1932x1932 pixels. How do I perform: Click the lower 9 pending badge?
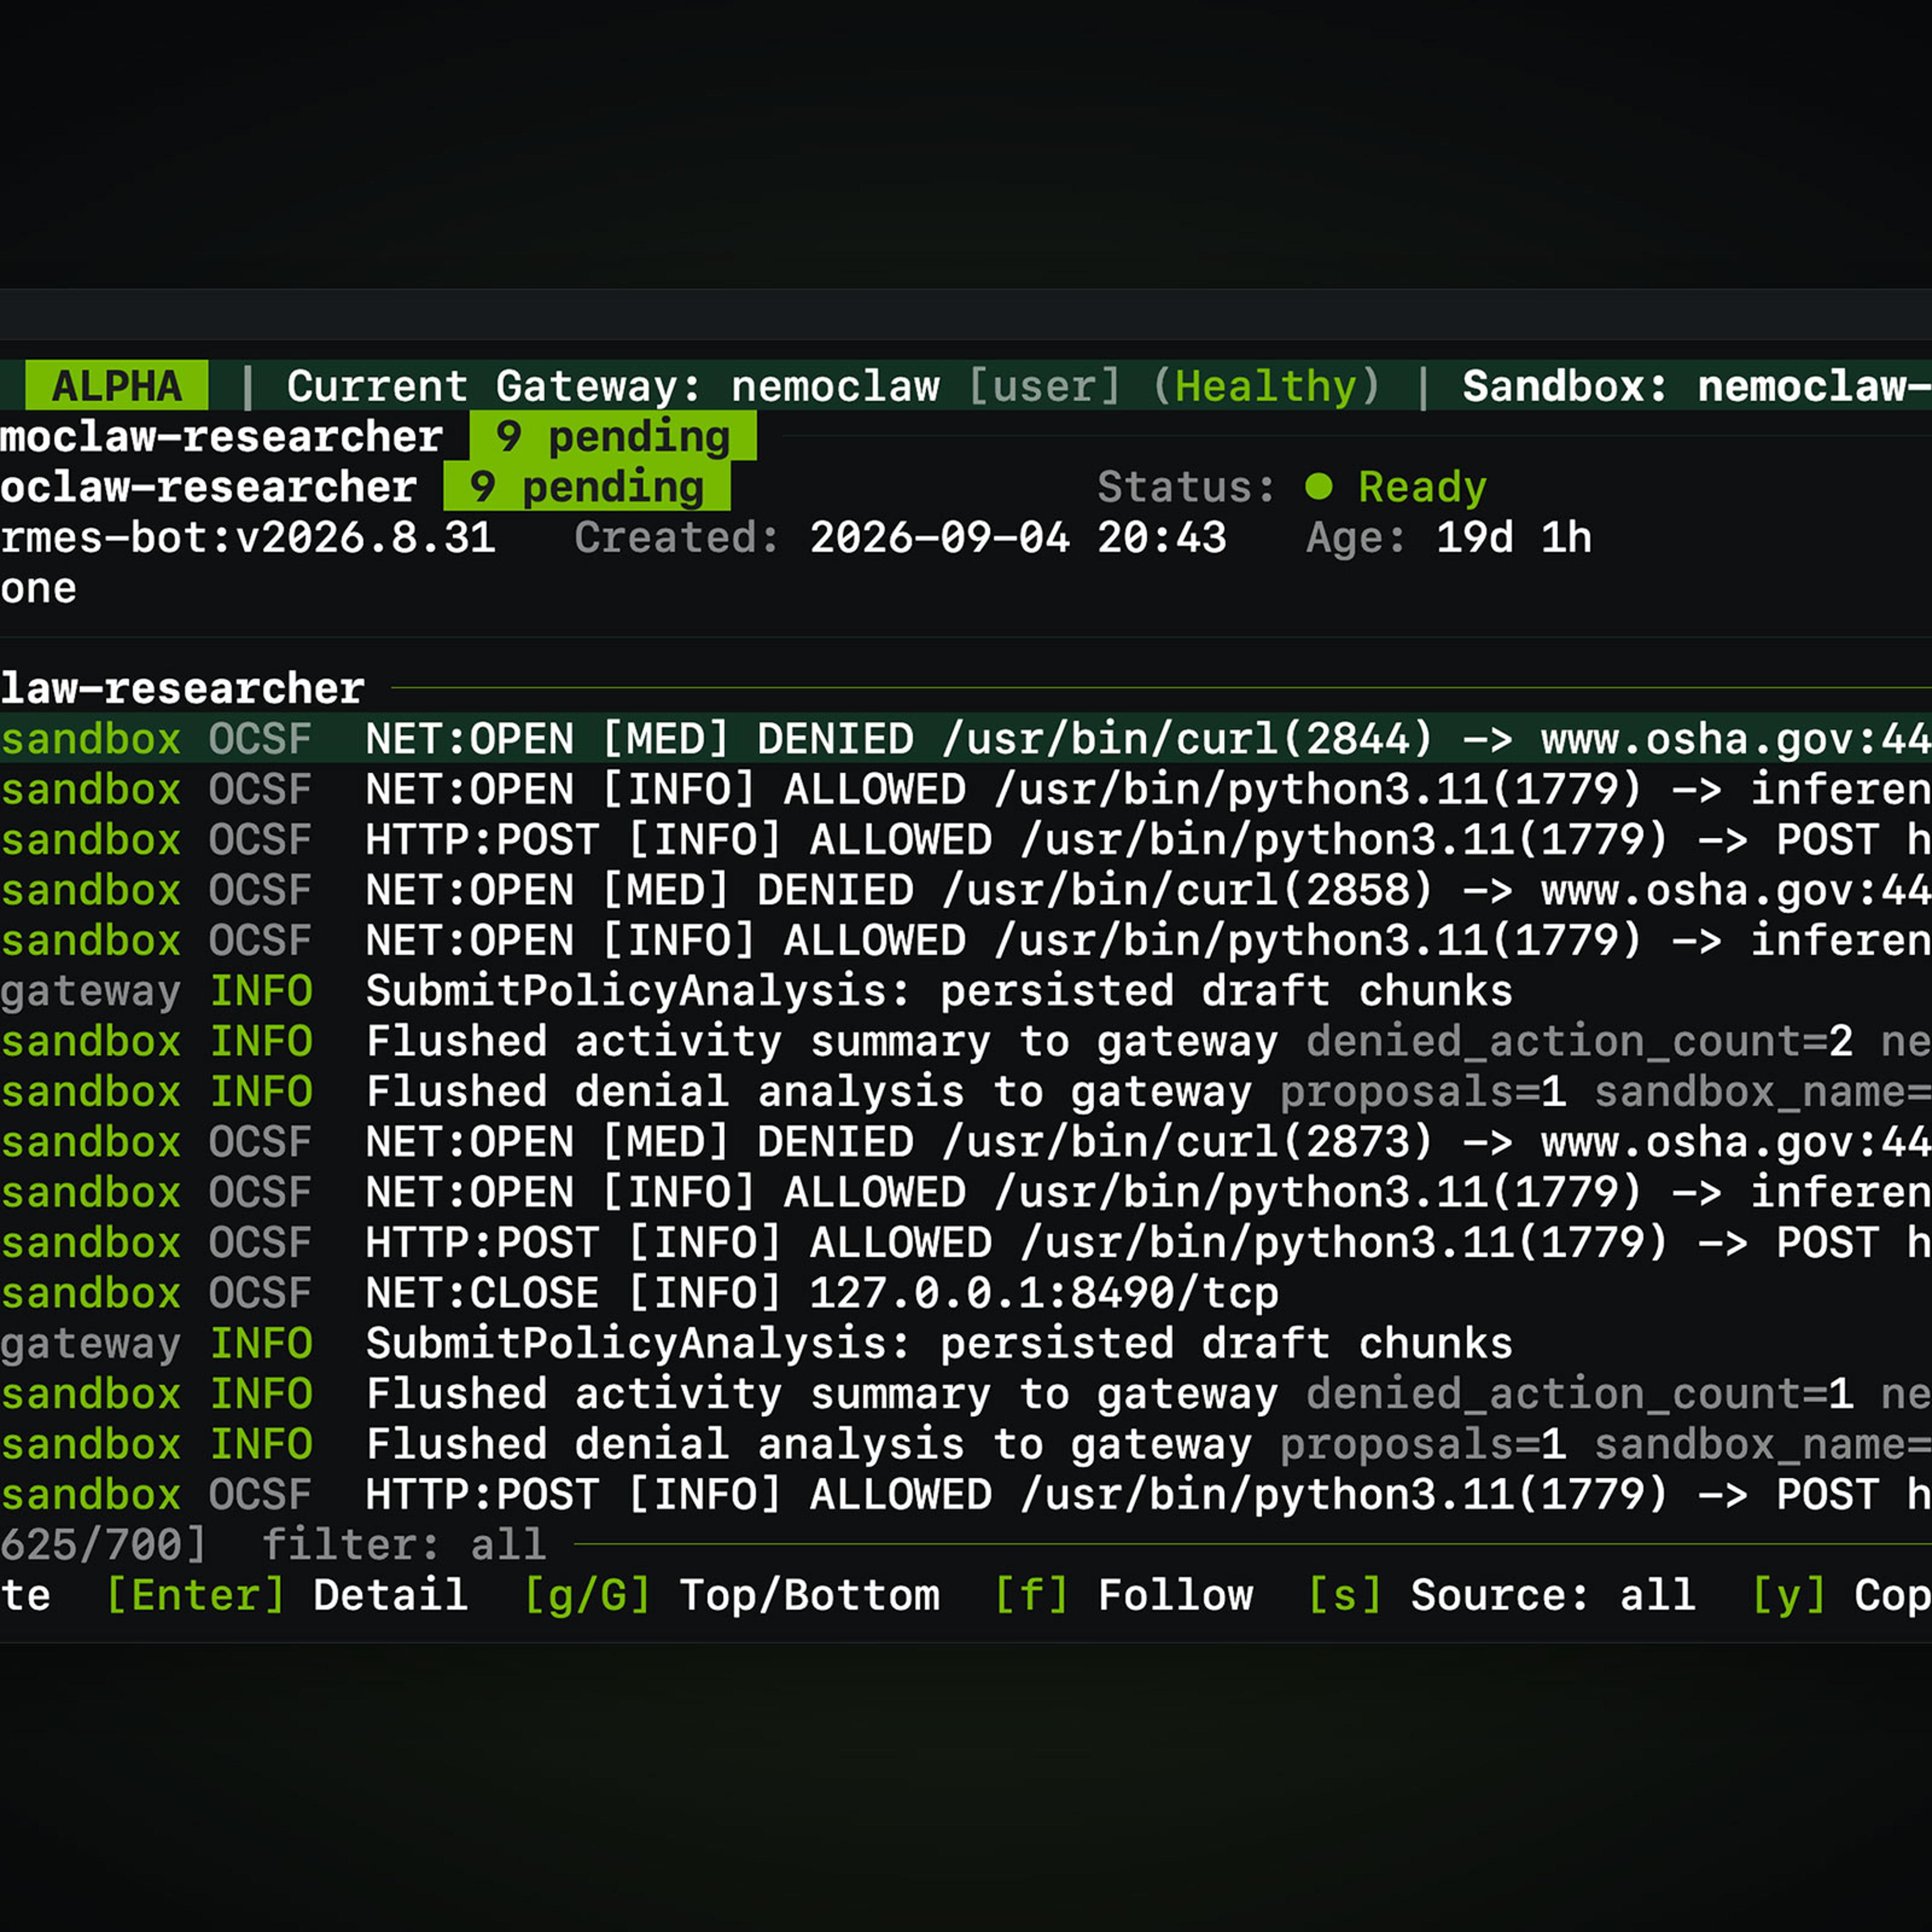[x=587, y=487]
